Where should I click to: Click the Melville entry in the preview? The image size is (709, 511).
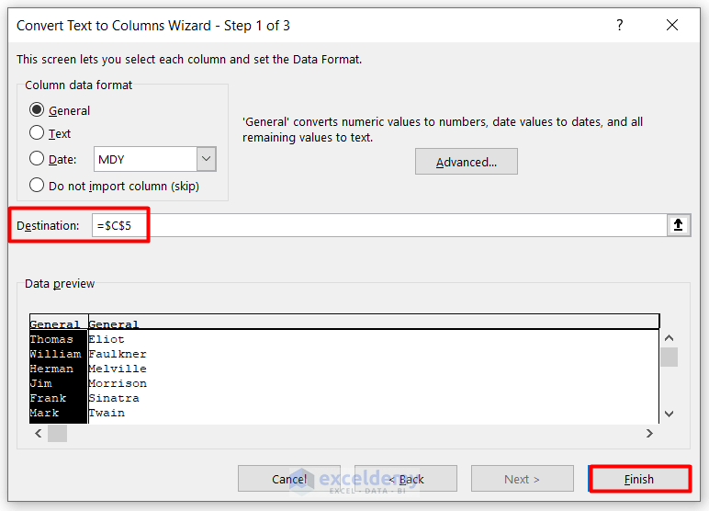pyautogui.click(x=118, y=369)
